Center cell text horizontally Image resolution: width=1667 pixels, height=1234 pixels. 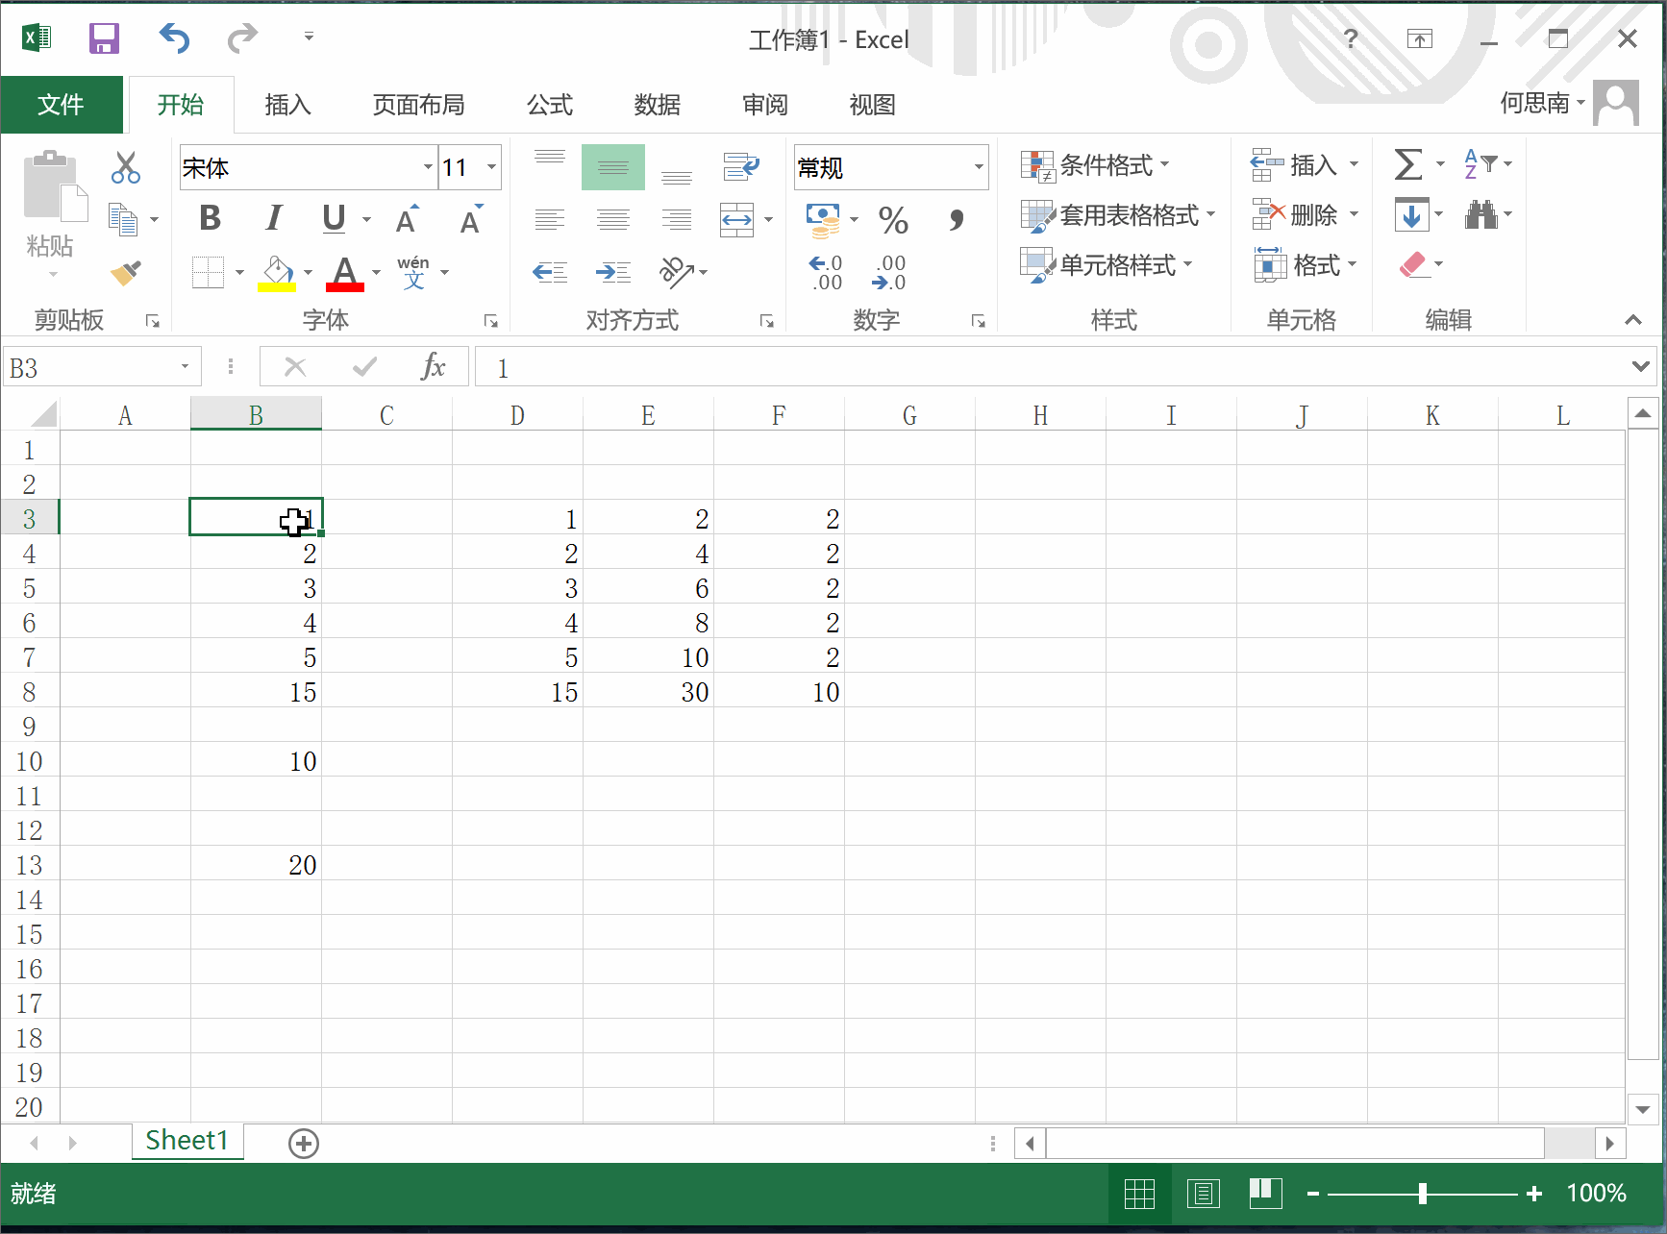[x=613, y=220]
